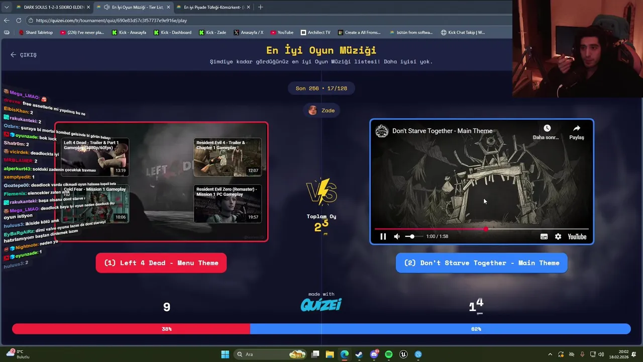Vote for (1) Left 4 Dead - Menu Theme
643x362 pixels.
coord(161,263)
